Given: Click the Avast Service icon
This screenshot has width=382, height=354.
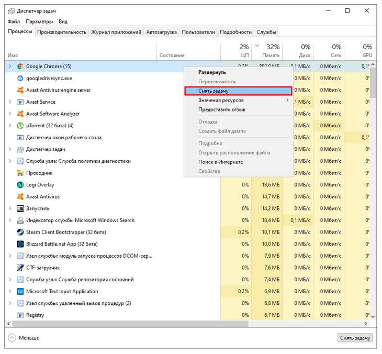Looking at the screenshot, I should [x=20, y=102].
